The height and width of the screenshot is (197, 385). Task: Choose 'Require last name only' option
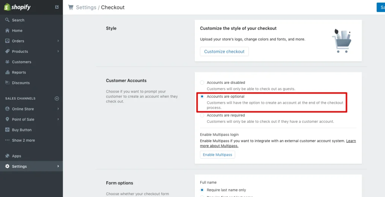point(202,190)
